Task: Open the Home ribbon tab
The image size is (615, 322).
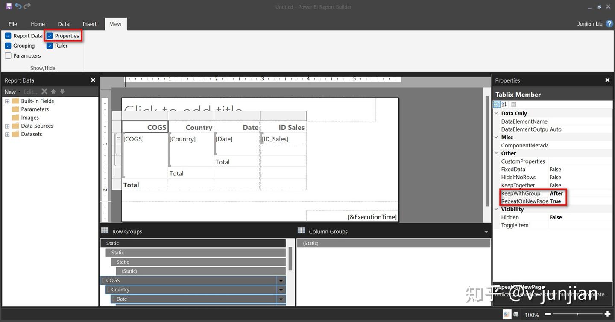Action: (x=38, y=24)
